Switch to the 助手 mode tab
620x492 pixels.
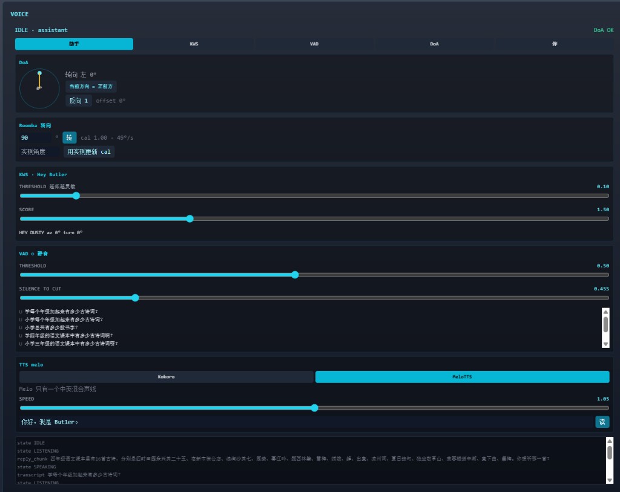tap(74, 44)
